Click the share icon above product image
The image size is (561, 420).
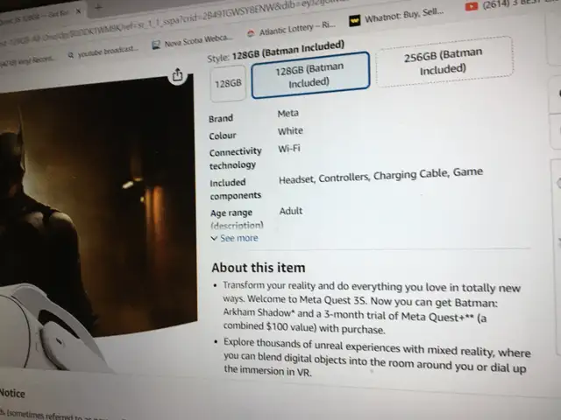point(177,75)
